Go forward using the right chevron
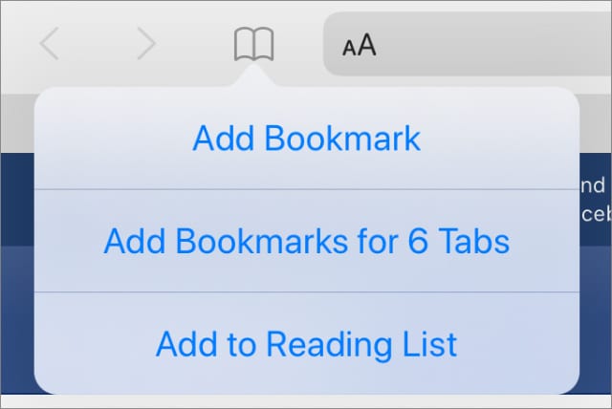The width and height of the screenshot is (612, 409). [146, 43]
